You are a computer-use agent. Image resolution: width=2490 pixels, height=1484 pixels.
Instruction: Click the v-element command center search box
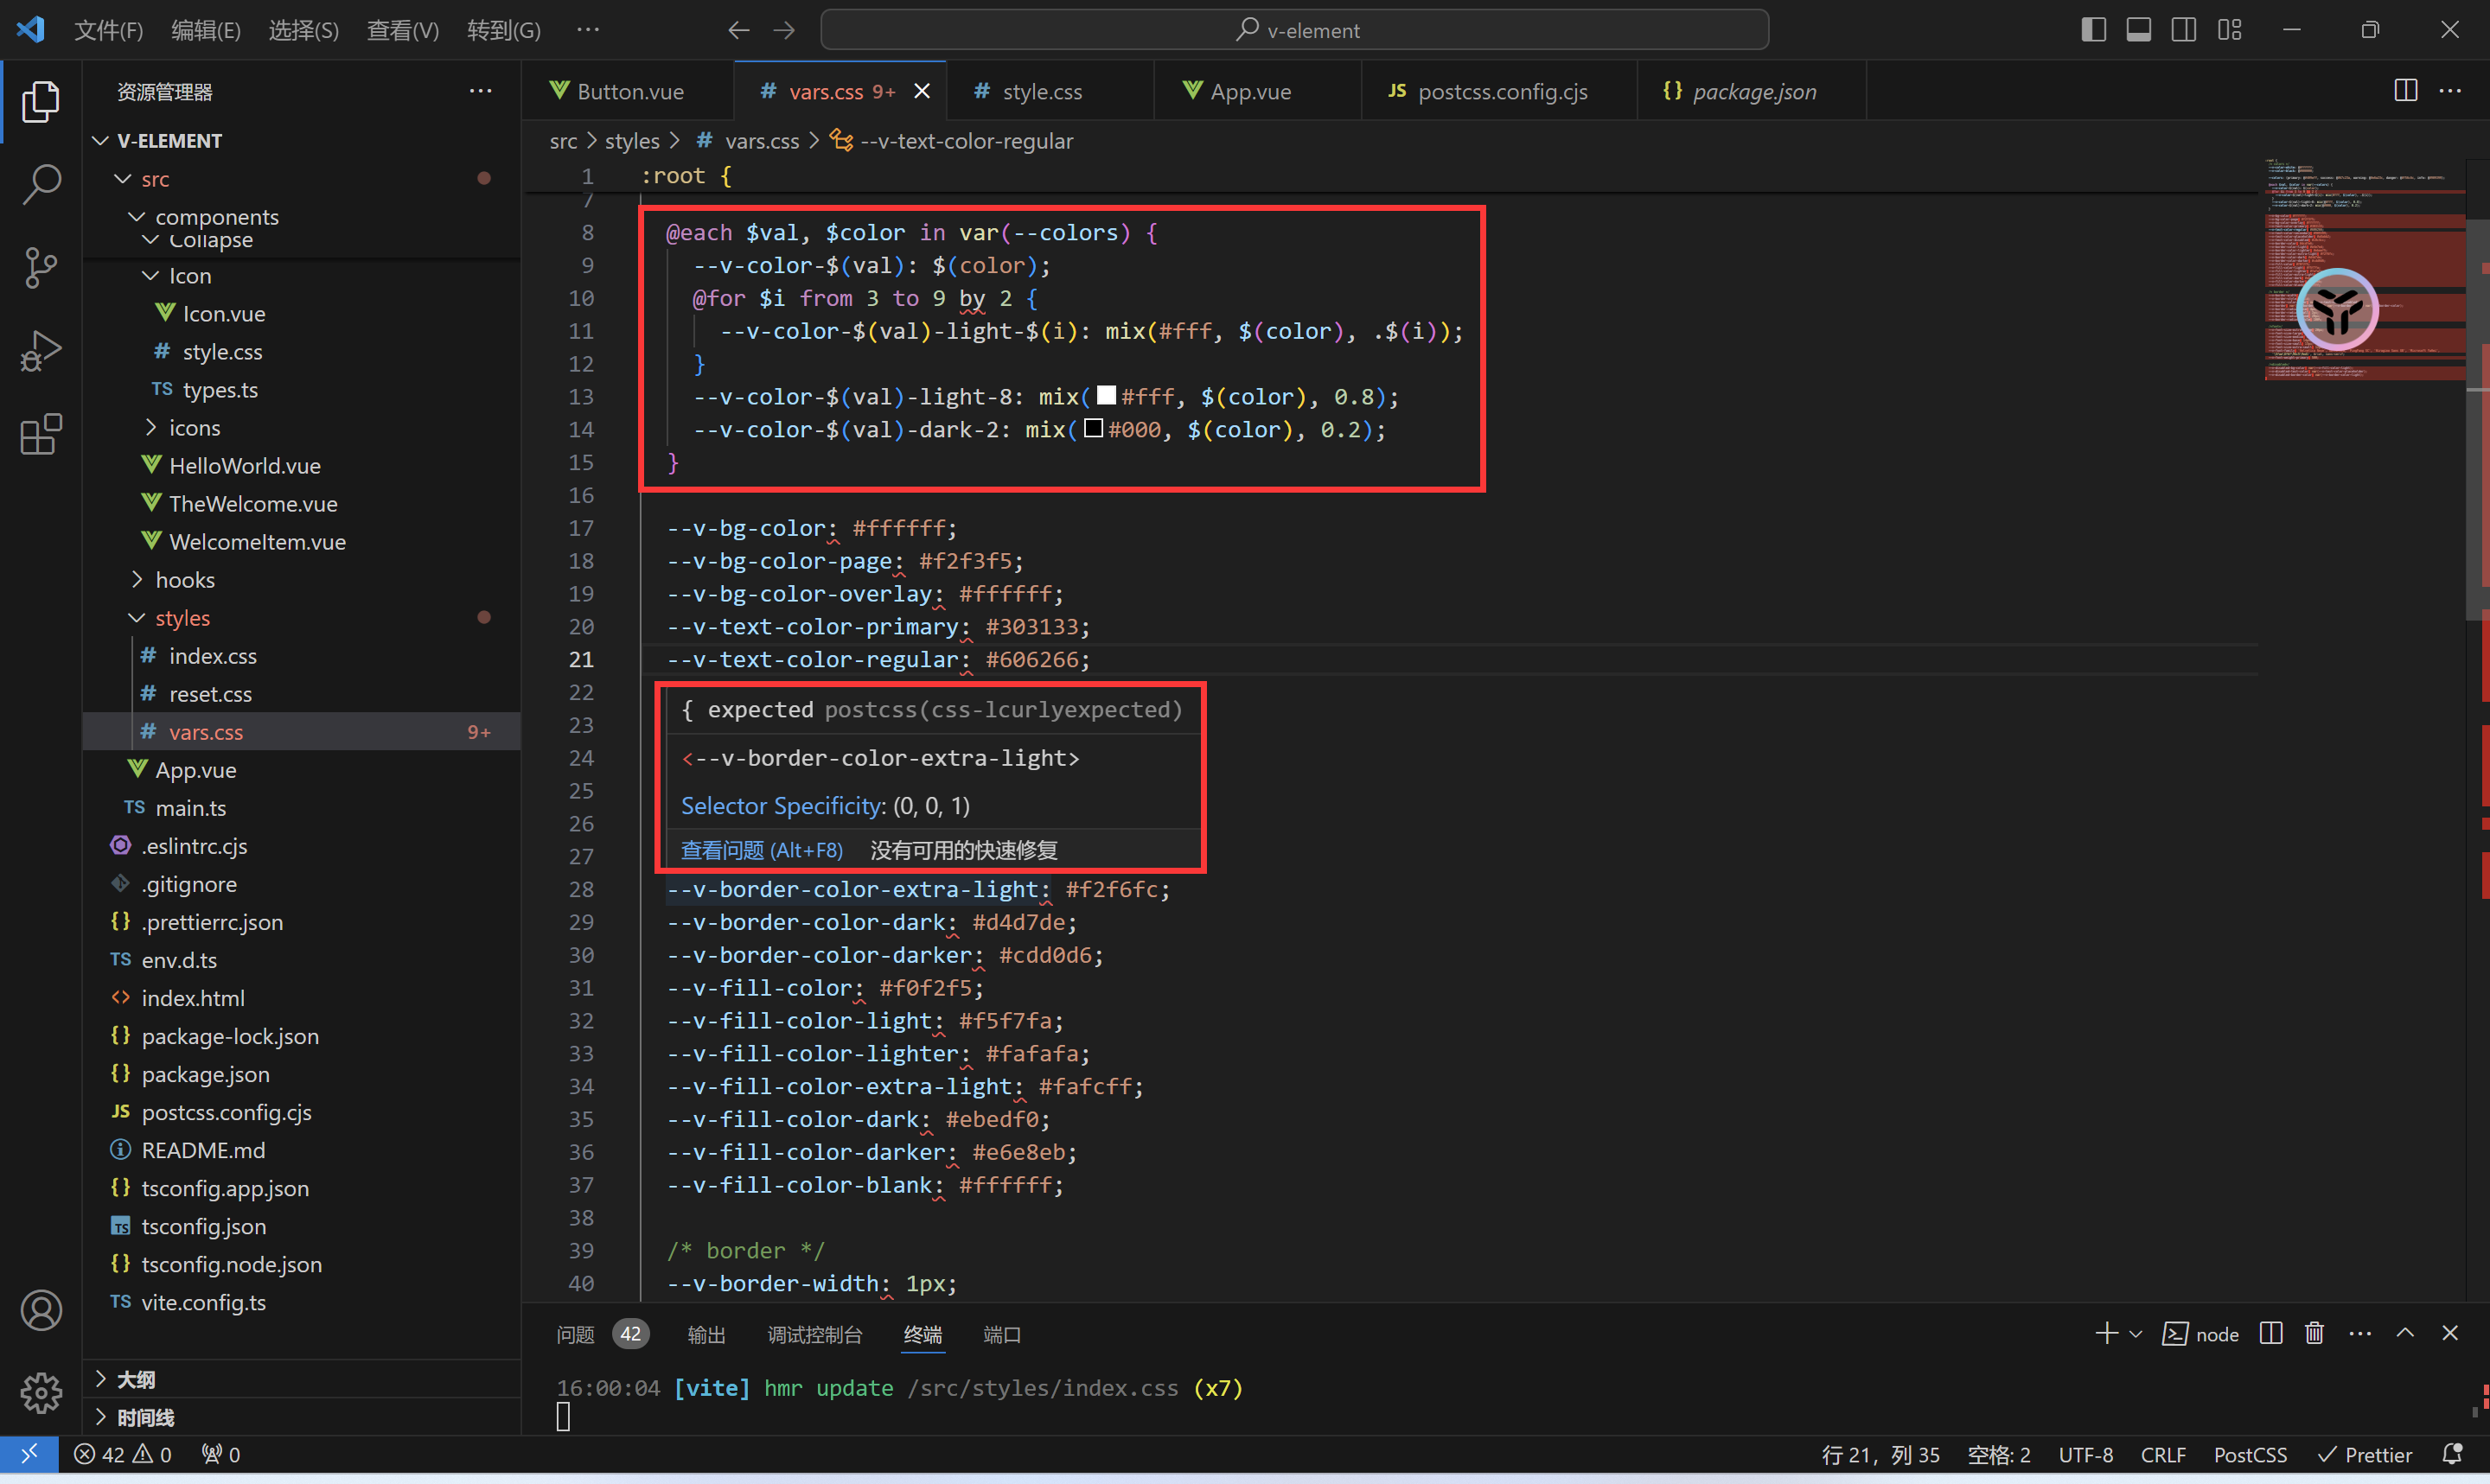pyautogui.click(x=1294, y=30)
